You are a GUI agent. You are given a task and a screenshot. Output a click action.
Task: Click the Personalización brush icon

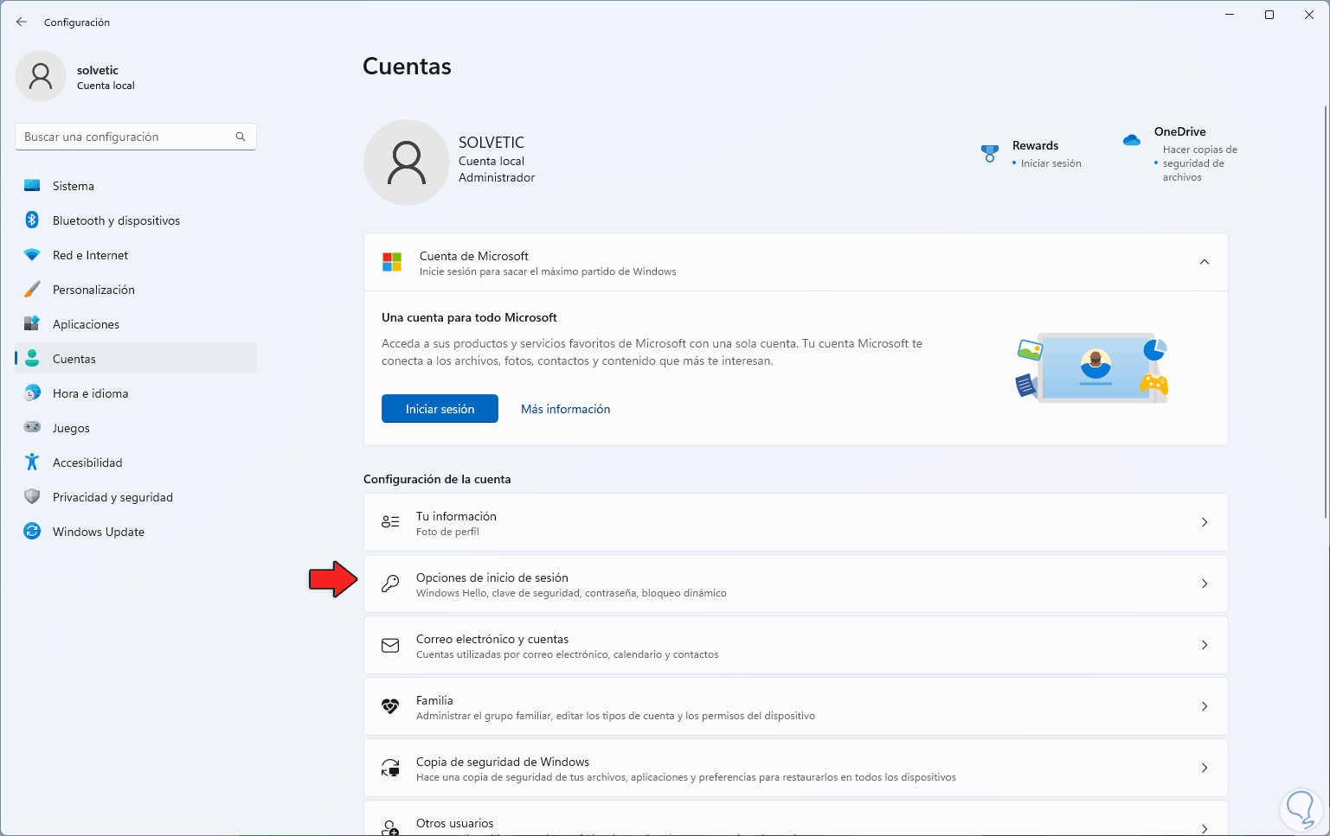(32, 290)
